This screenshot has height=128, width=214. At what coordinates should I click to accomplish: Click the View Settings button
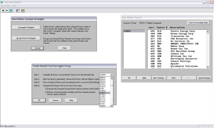159,78
